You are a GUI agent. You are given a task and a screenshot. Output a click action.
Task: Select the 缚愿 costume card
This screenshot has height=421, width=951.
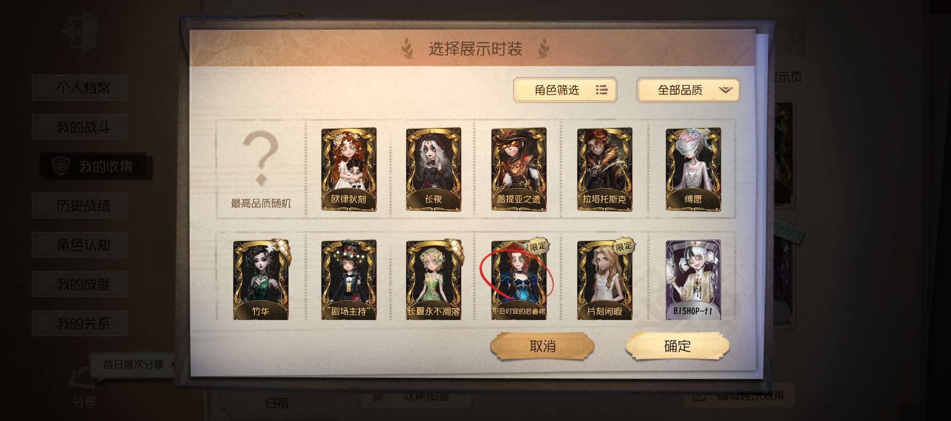[693, 169]
